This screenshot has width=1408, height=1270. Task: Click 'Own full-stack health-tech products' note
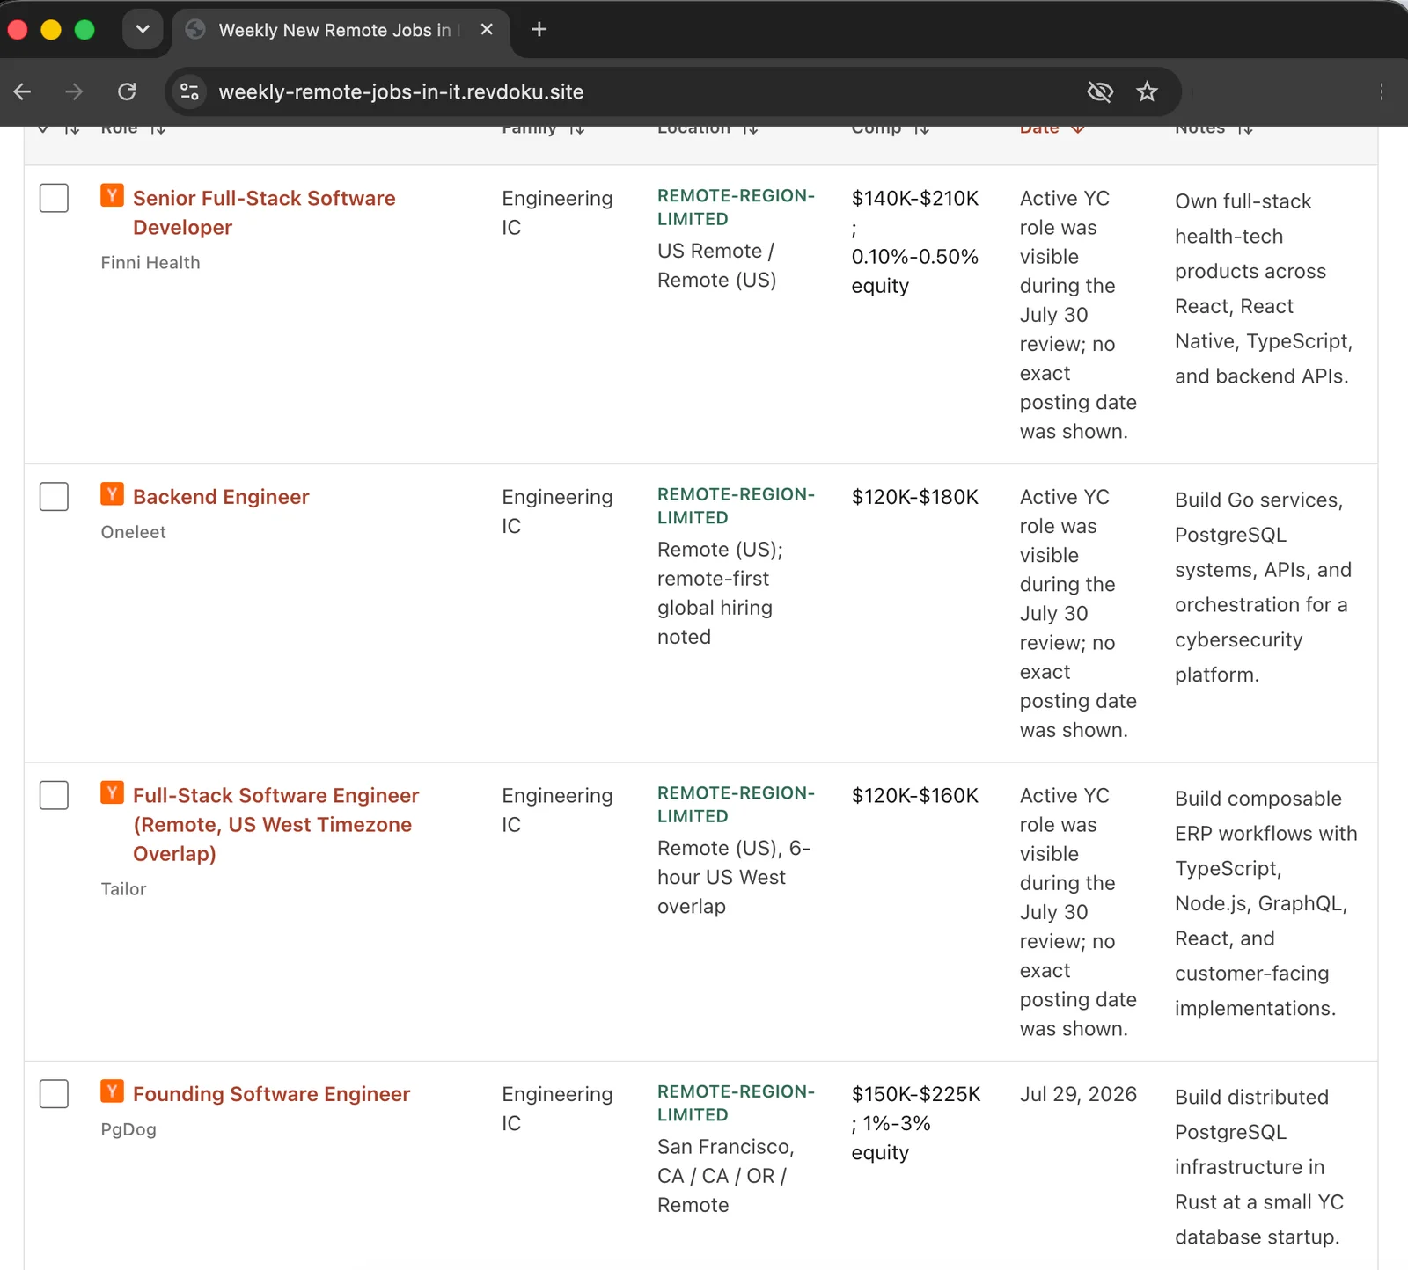tap(1264, 288)
